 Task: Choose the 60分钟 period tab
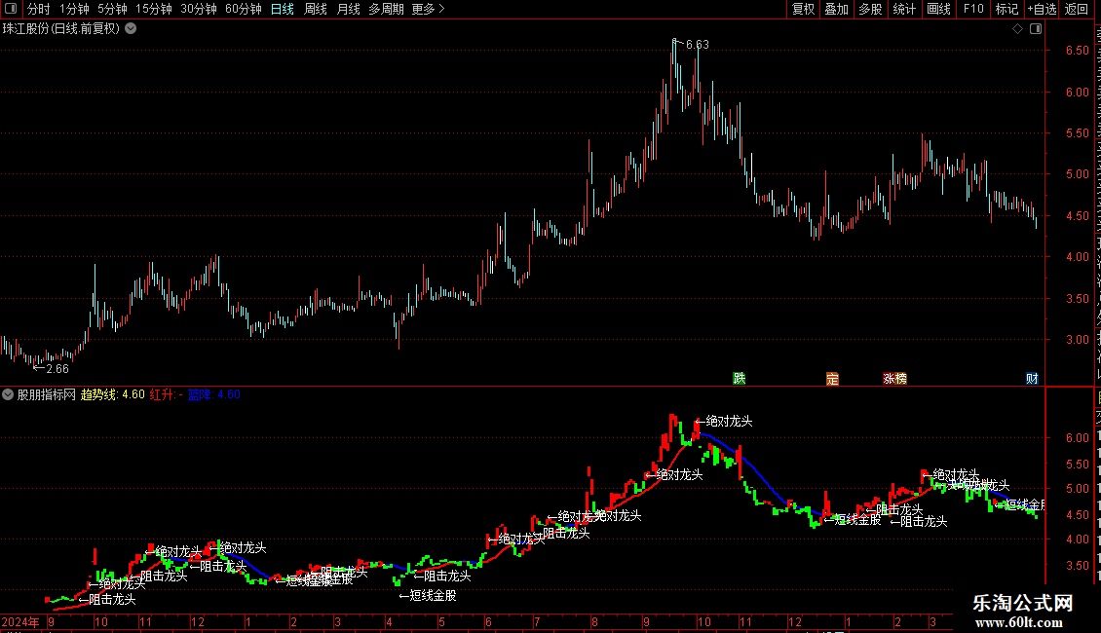point(244,9)
